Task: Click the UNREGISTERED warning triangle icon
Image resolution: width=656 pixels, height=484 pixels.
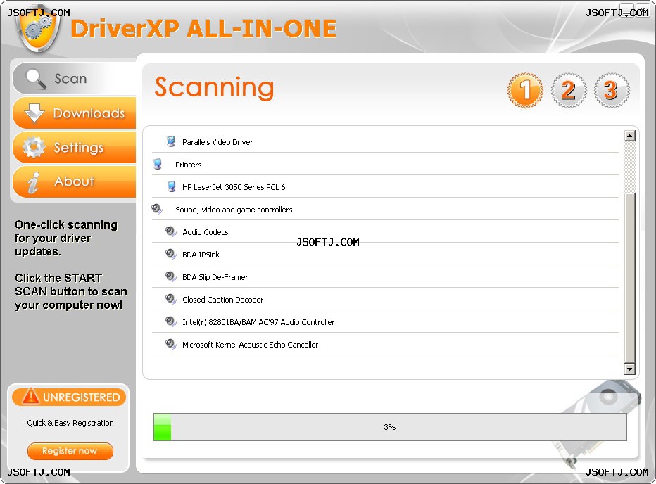Action: pyautogui.click(x=30, y=396)
